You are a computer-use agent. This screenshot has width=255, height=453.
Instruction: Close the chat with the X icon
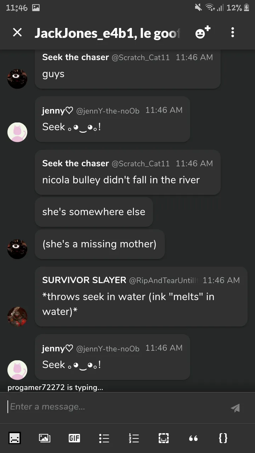click(17, 33)
